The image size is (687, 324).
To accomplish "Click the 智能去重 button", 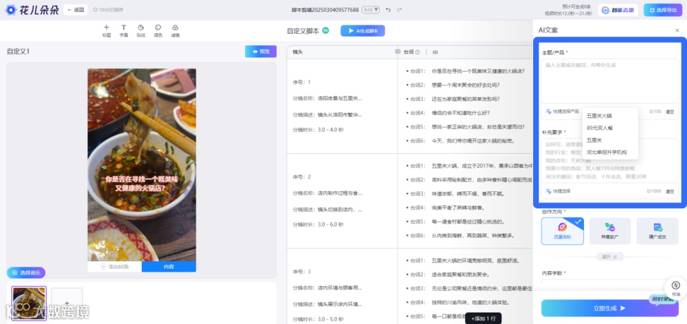I will [x=618, y=10].
